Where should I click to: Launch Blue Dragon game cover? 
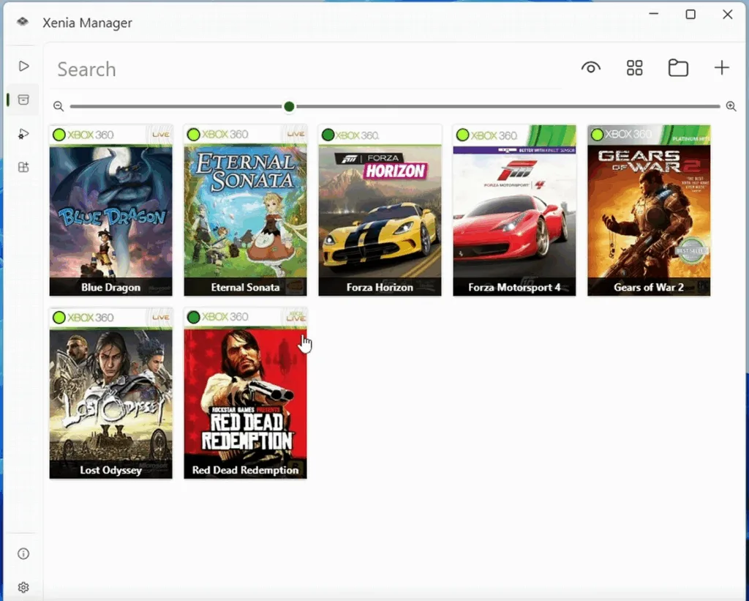click(111, 210)
